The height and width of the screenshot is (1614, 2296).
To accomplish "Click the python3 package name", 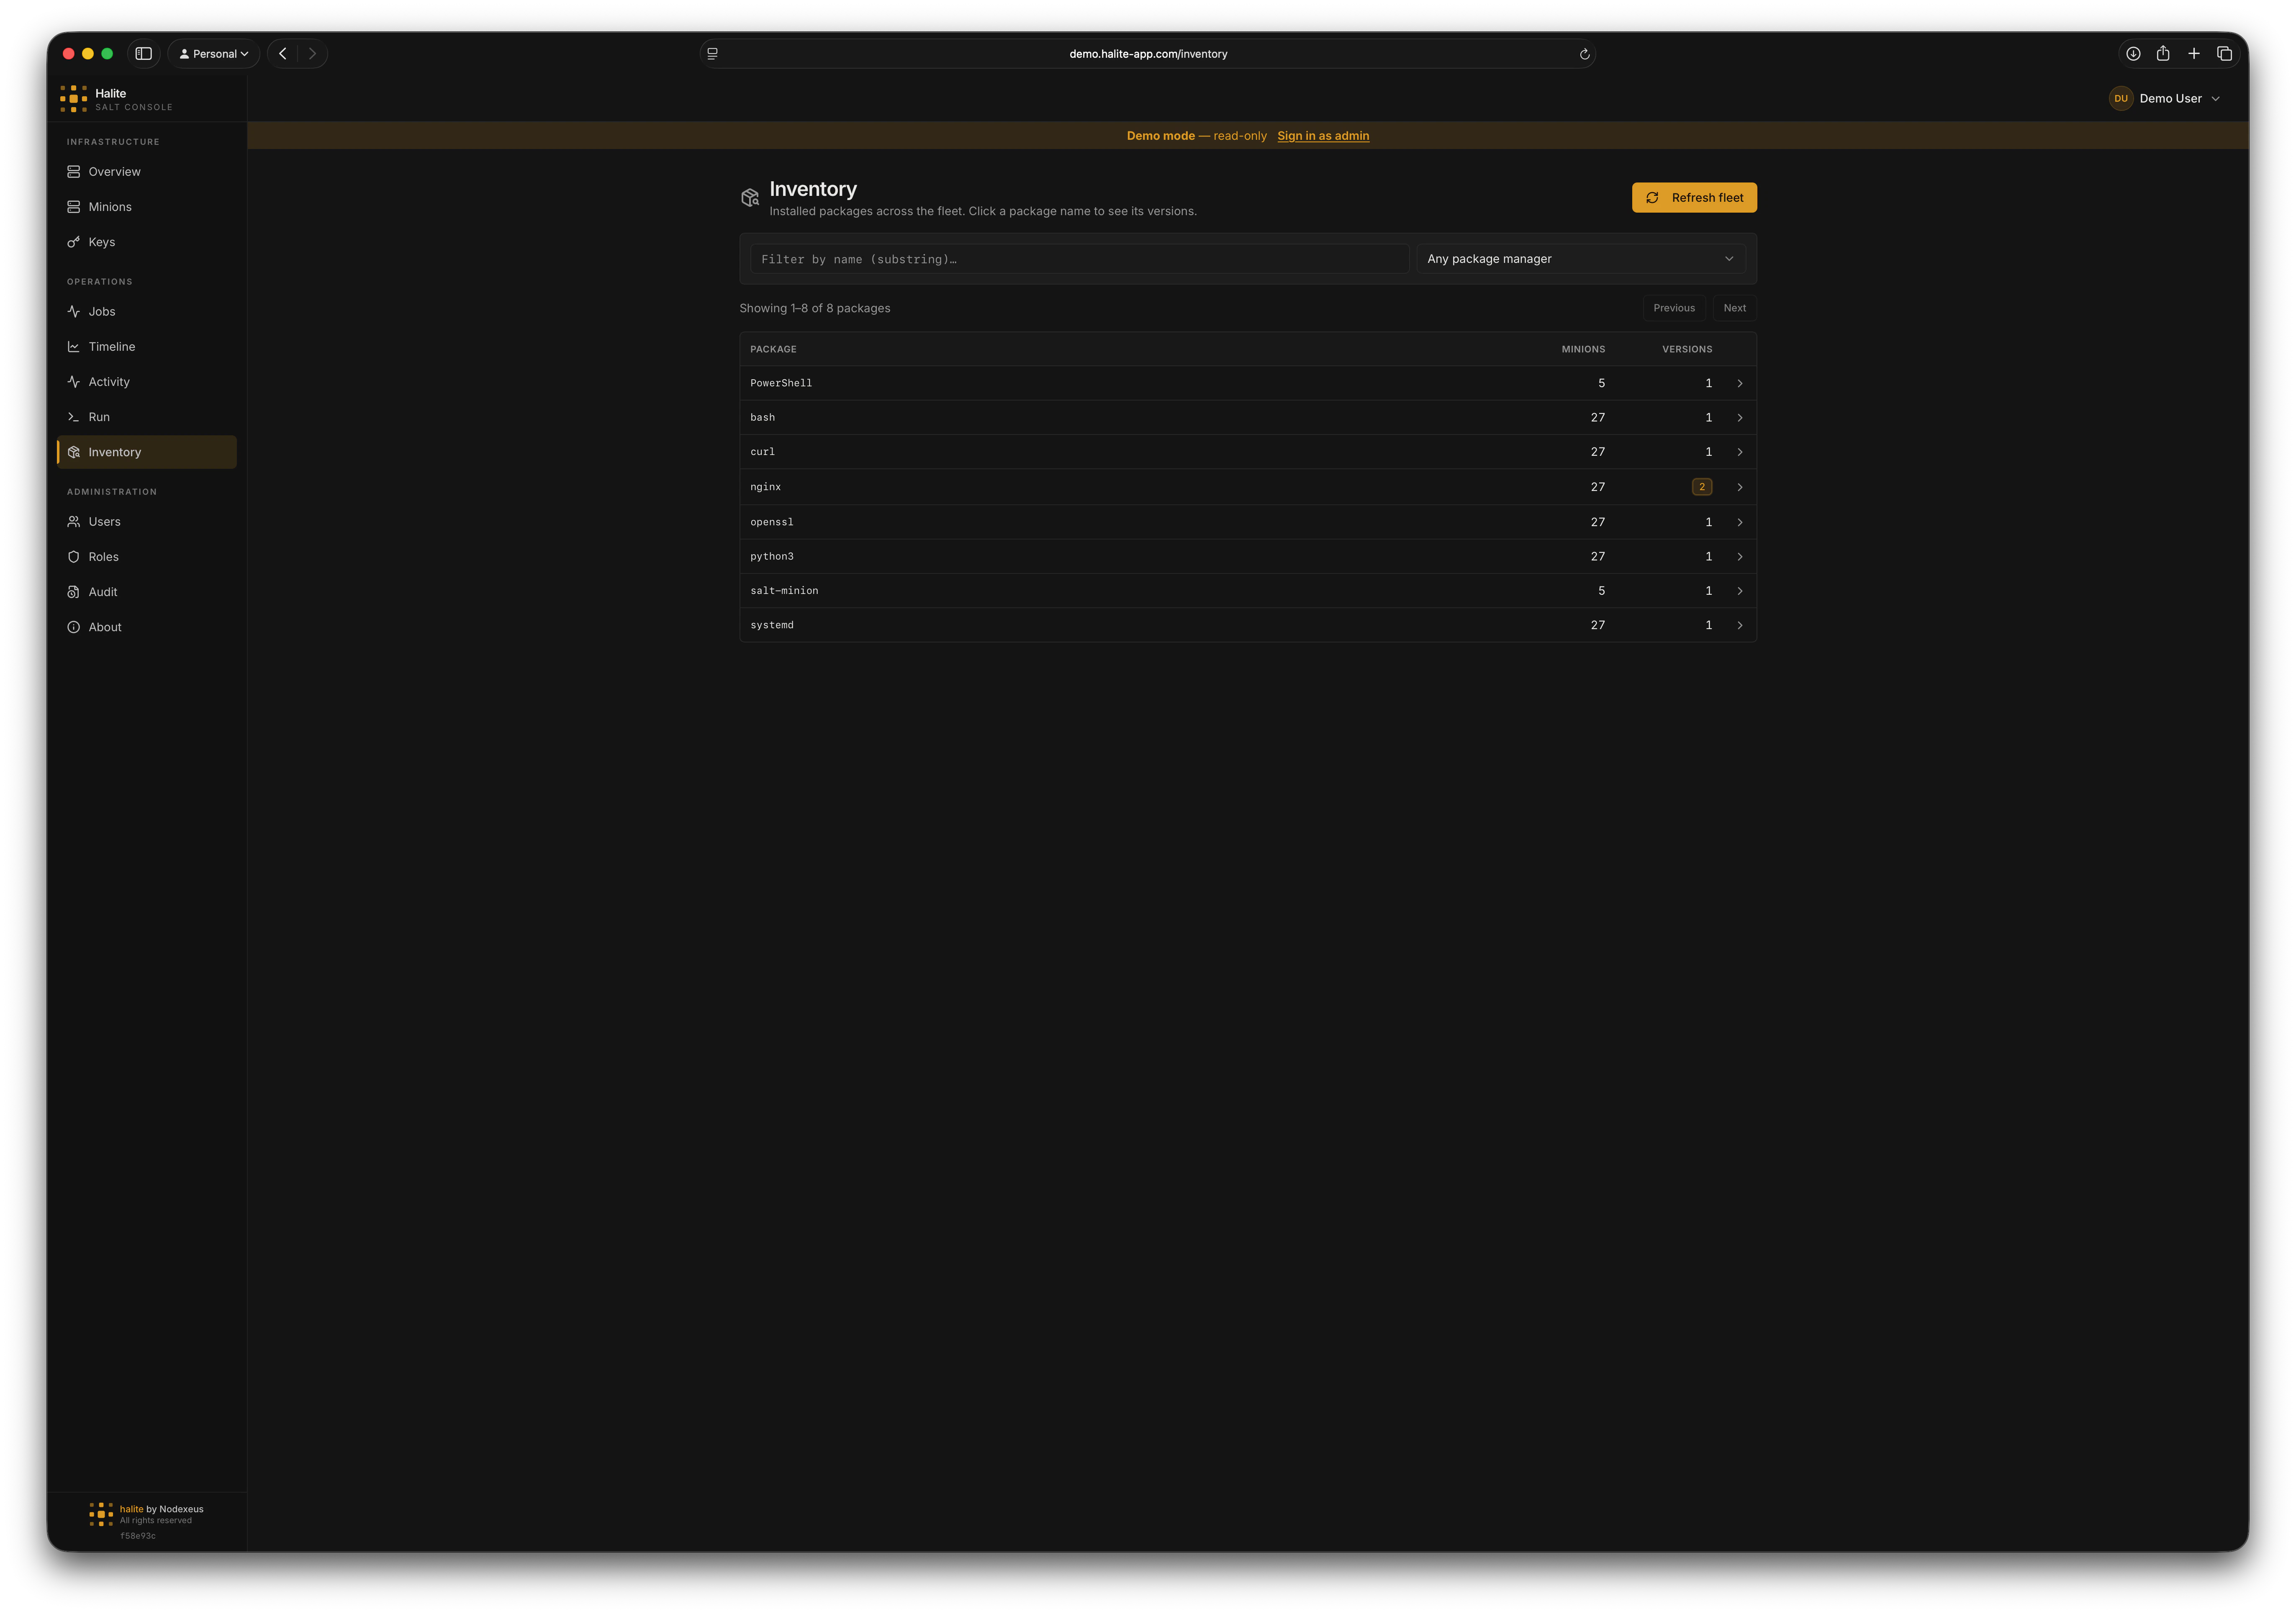I will click(x=772, y=556).
